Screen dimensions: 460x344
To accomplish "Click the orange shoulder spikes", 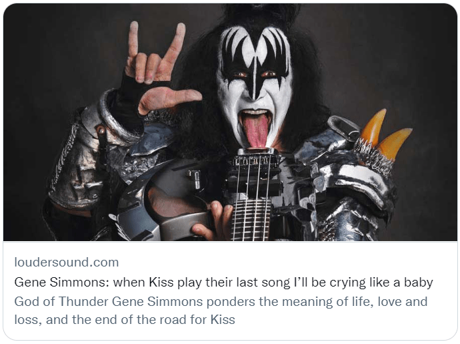I will click(x=384, y=134).
